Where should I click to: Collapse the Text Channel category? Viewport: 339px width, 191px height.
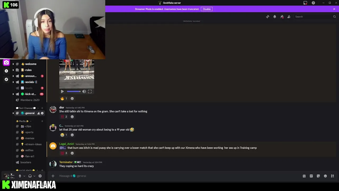26,108
